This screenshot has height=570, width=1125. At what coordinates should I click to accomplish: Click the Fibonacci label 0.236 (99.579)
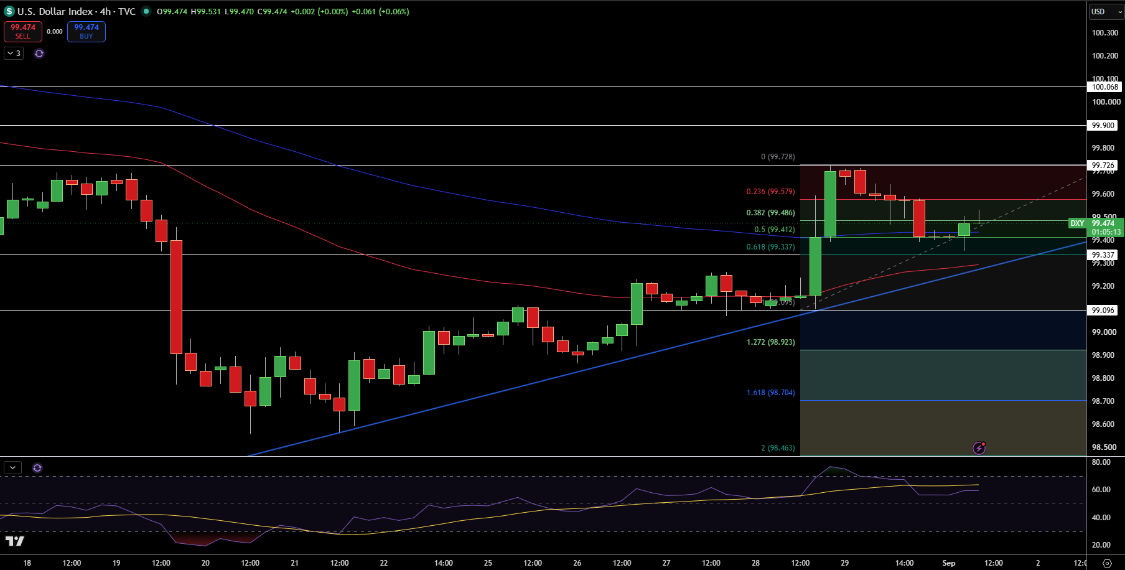[x=770, y=192]
